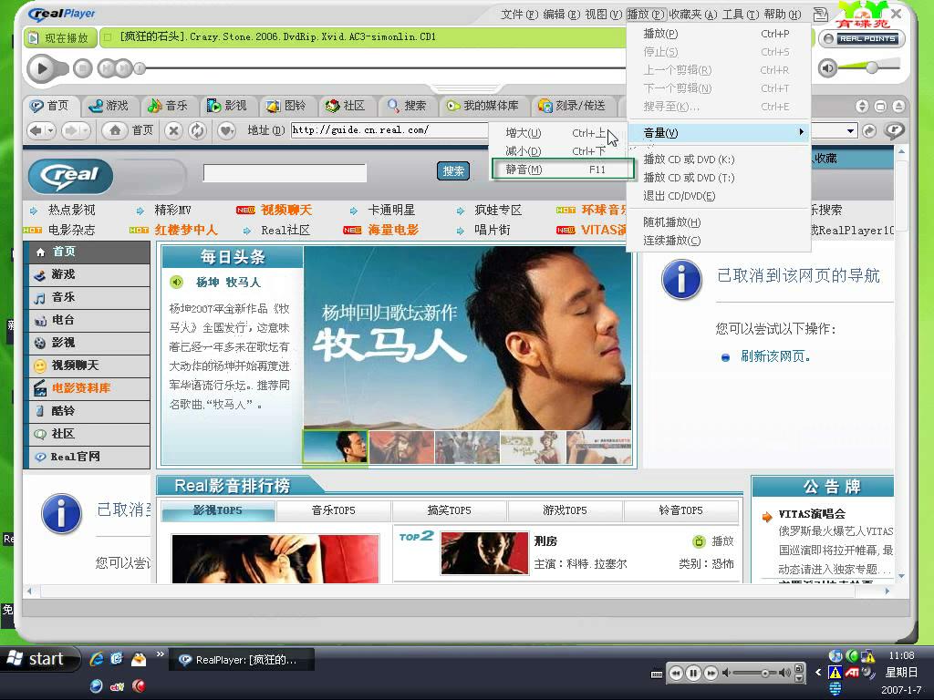The image size is (934, 700).
Task: Click the address URL field
Action: click(389, 129)
